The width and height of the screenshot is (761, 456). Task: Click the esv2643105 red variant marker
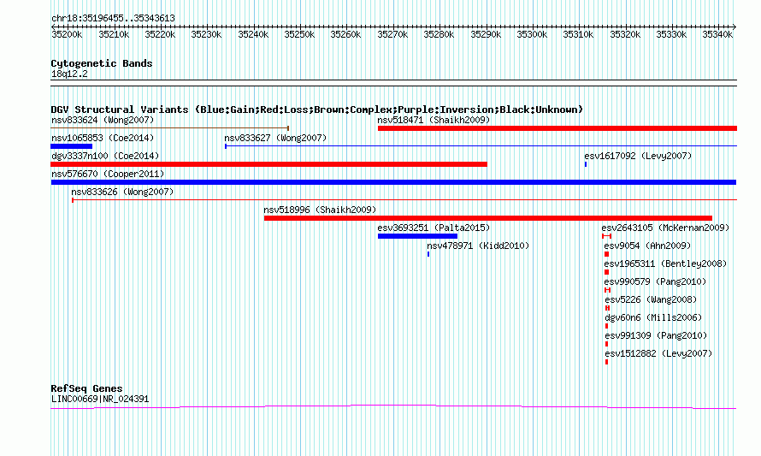click(x=607, y=236)
